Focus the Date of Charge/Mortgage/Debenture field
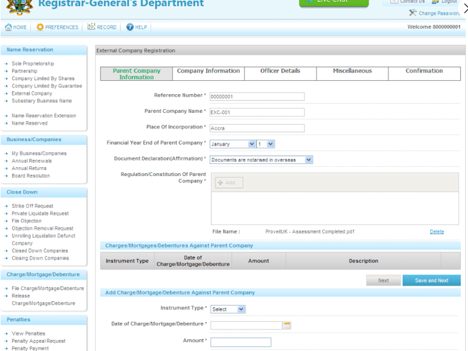 pyautogui.click(x=246, y=325)
